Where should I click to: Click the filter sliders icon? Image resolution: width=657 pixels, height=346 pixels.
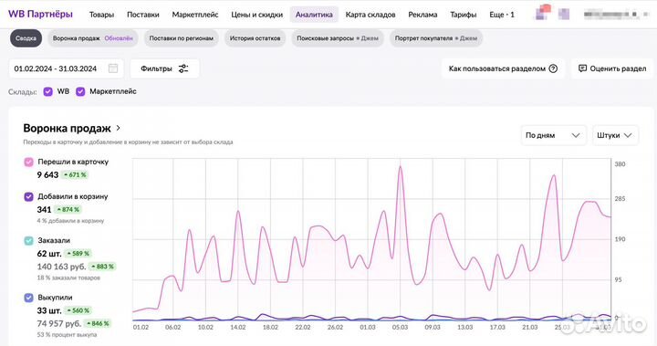click(183, 68)
